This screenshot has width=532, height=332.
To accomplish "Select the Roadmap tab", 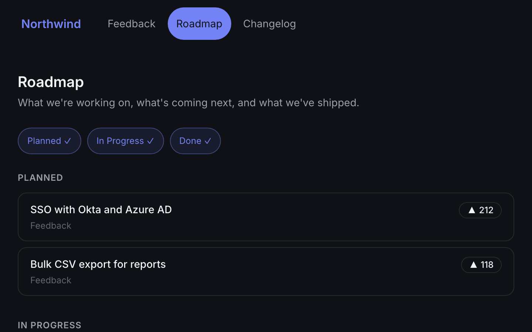I will (x=199, y=24).
